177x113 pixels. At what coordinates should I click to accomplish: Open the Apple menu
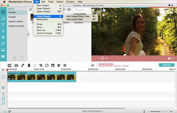(4, 2)
